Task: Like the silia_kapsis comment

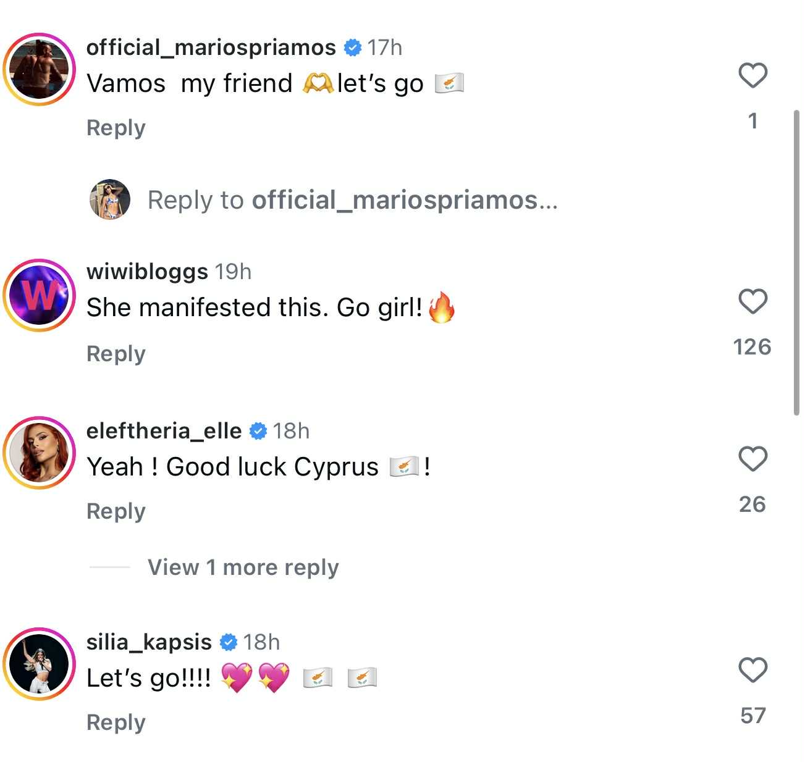Action: 752,671
